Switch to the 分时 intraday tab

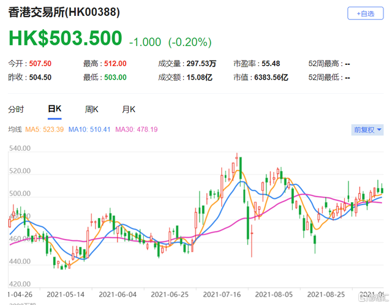tap(16, 110)
